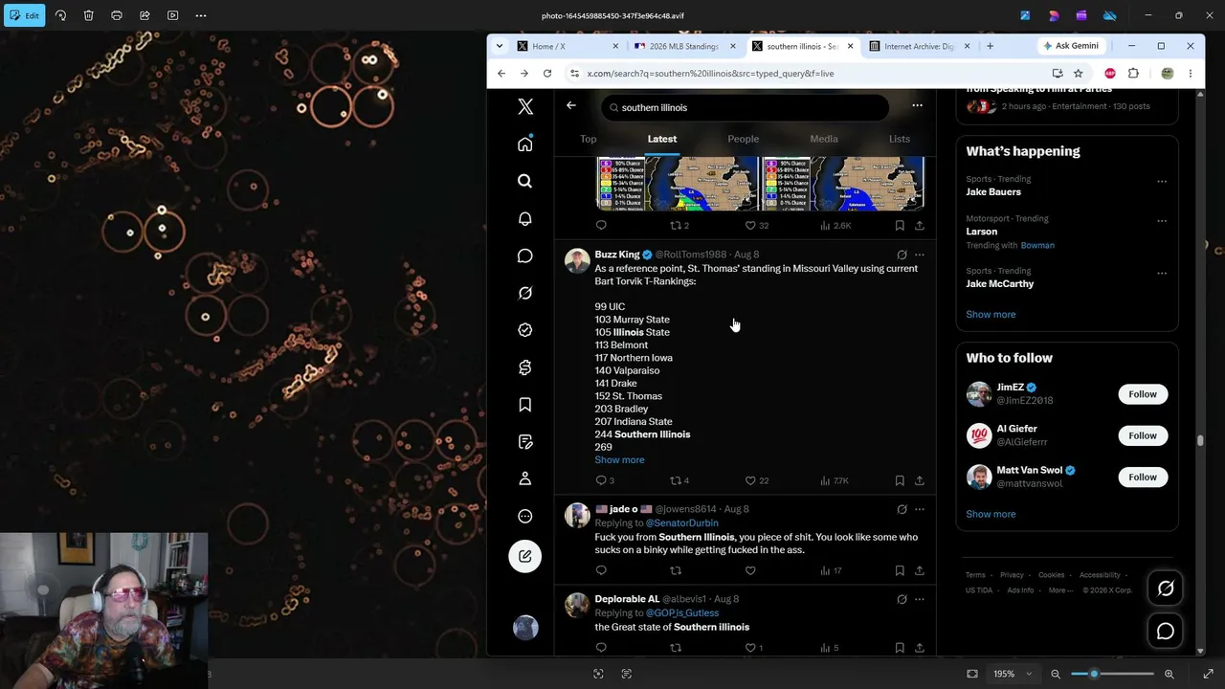Select the Media search tab
Viewport: 1225px width, 689px height.
coord(824,139)
